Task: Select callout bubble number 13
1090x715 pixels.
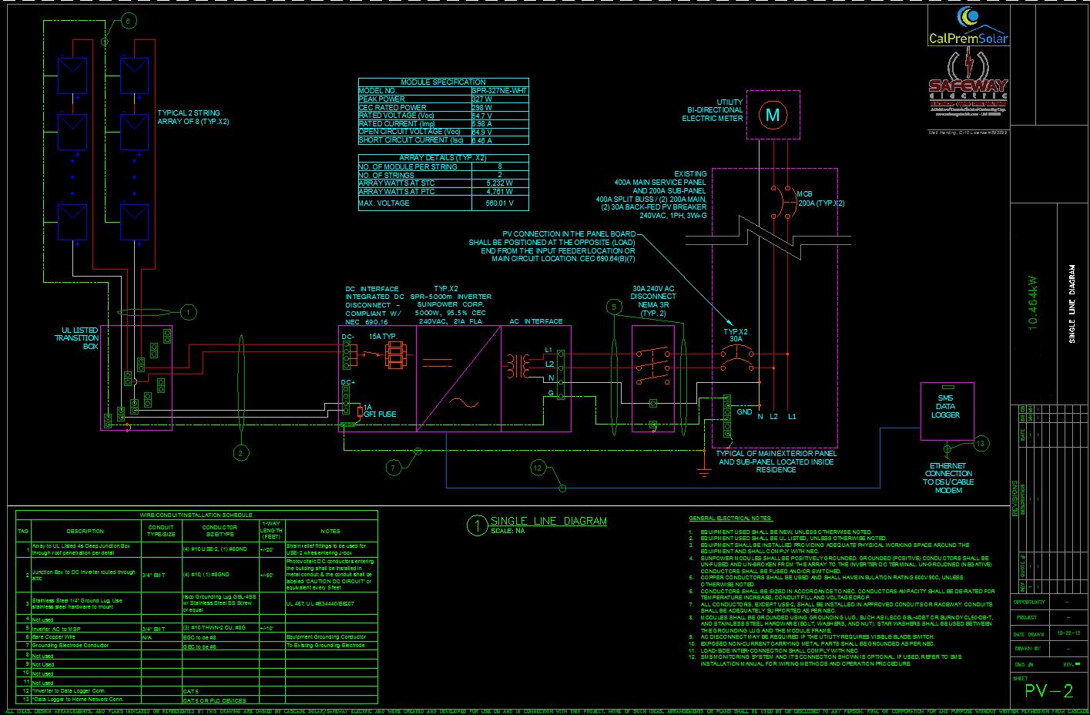Action: click(x=980, y=443)
